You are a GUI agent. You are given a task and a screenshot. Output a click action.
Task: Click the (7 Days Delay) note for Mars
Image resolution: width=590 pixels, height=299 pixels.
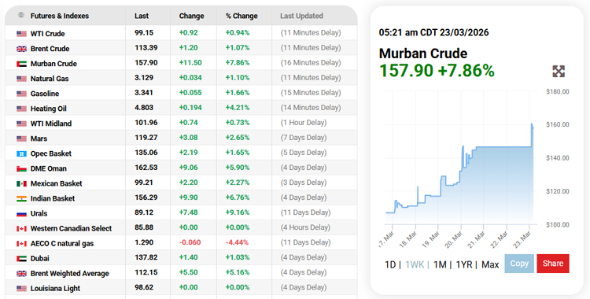coord(304,138)
